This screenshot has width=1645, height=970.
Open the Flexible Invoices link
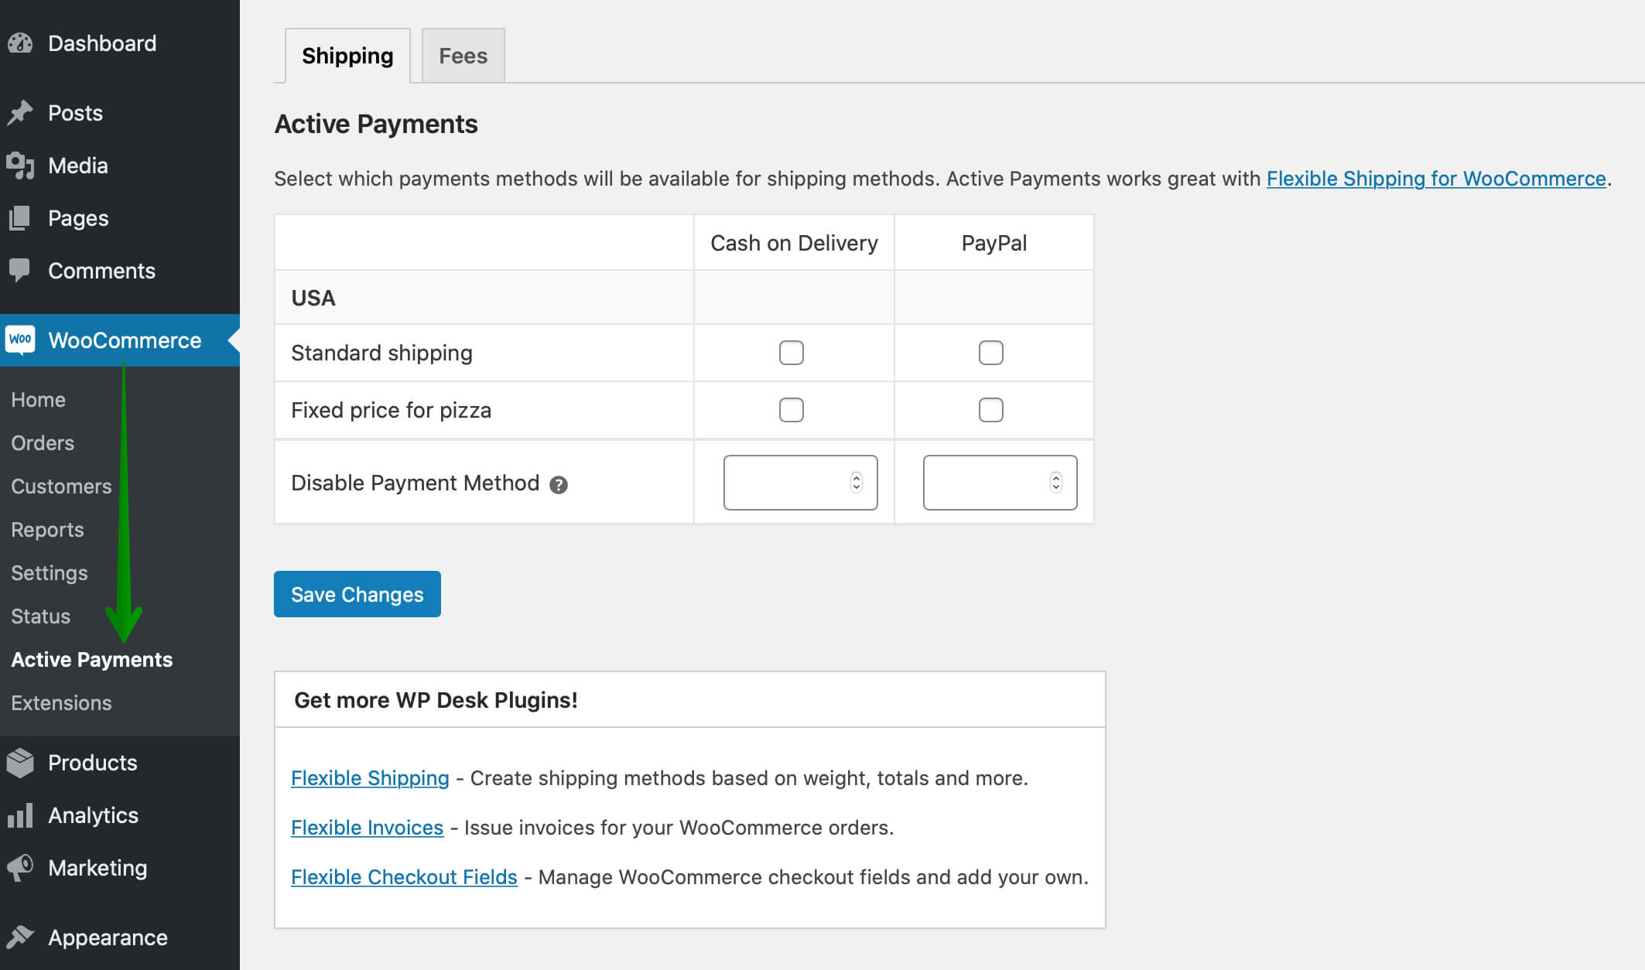pyautogui.click(x=367, y=828)
